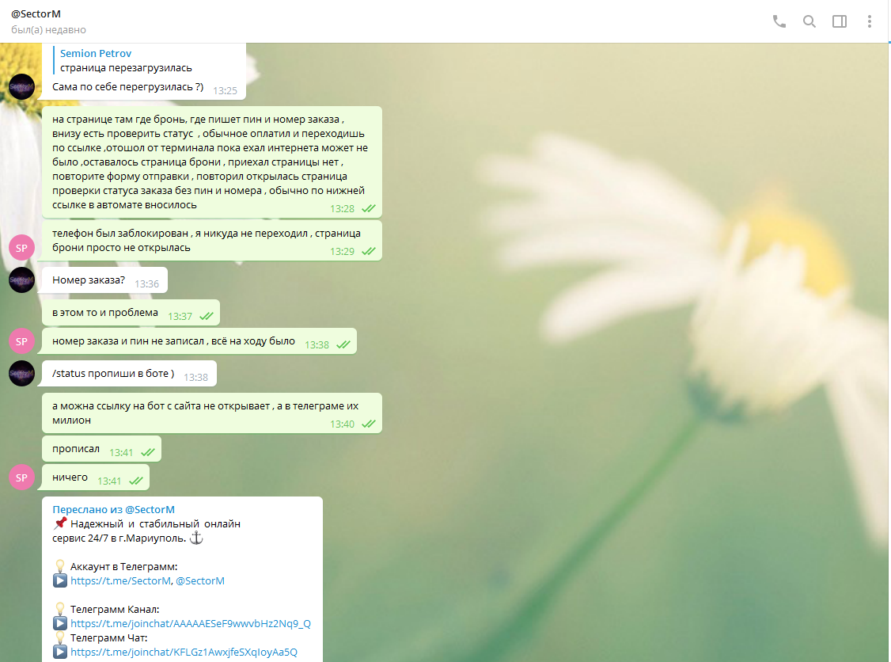The image size is (891, 662).
Task: Click the 13:28 timestamp of long message
Action: click(342, 209)
